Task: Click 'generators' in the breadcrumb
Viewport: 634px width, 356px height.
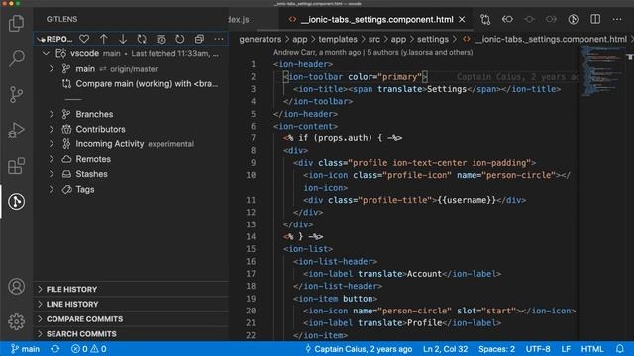Action: click(260, 40)
